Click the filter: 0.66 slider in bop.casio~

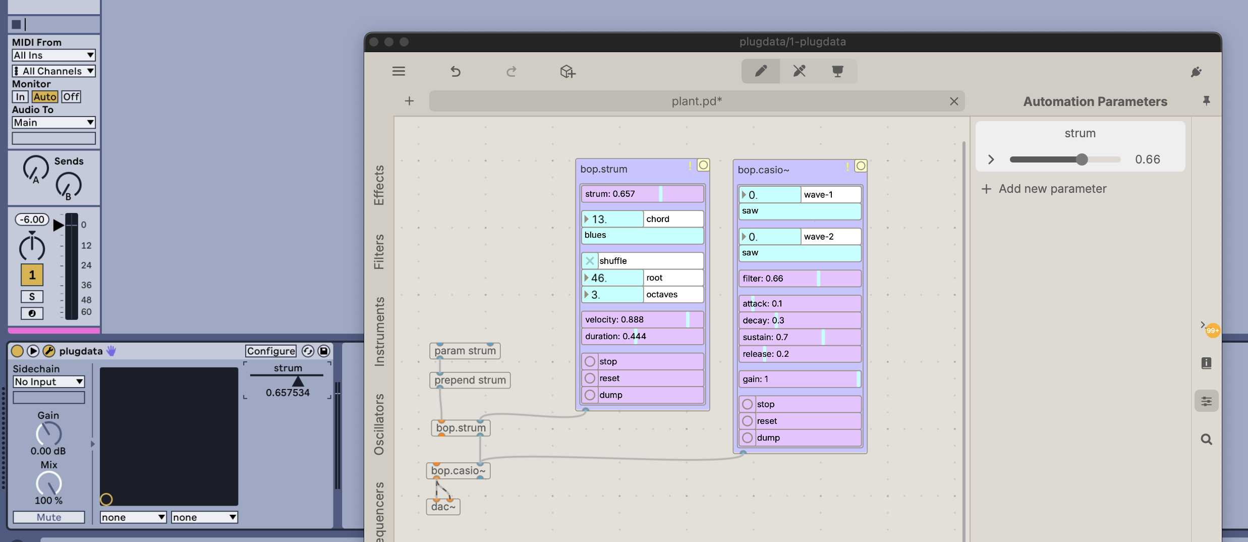pyautogui.click(x=800, y=279)
